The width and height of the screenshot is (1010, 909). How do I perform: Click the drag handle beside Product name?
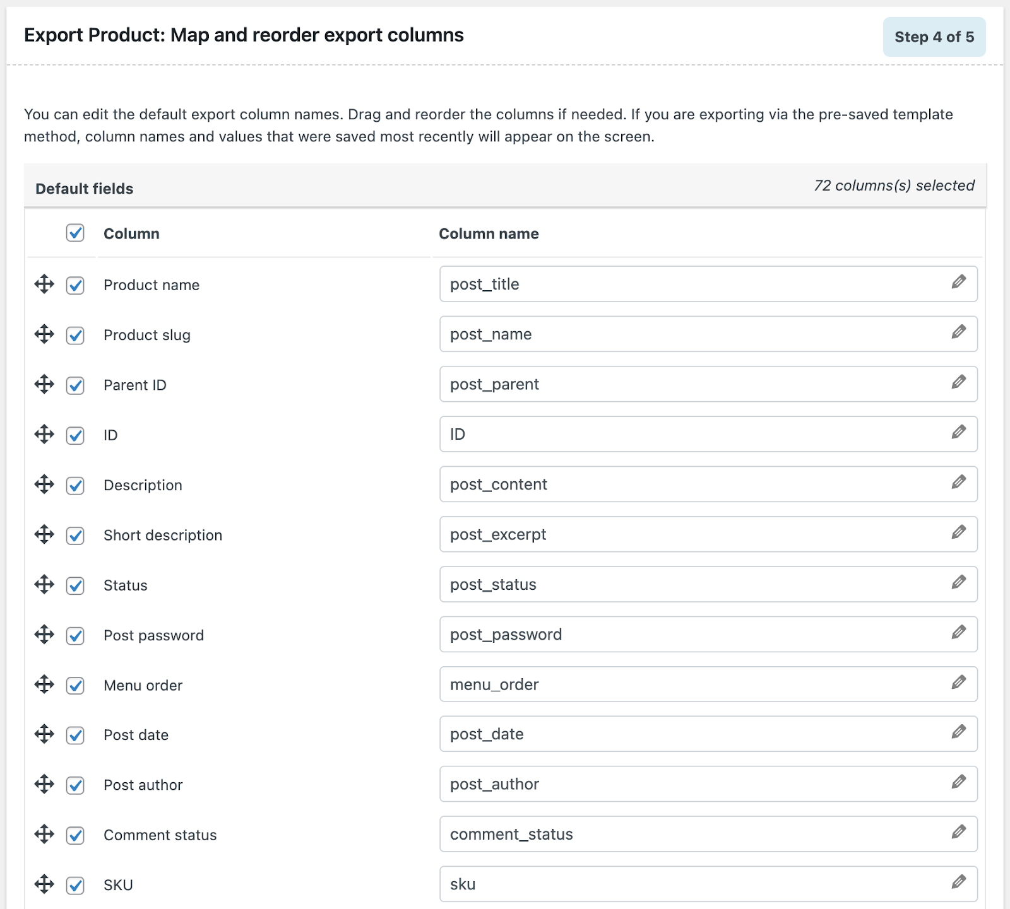(44, 284)
